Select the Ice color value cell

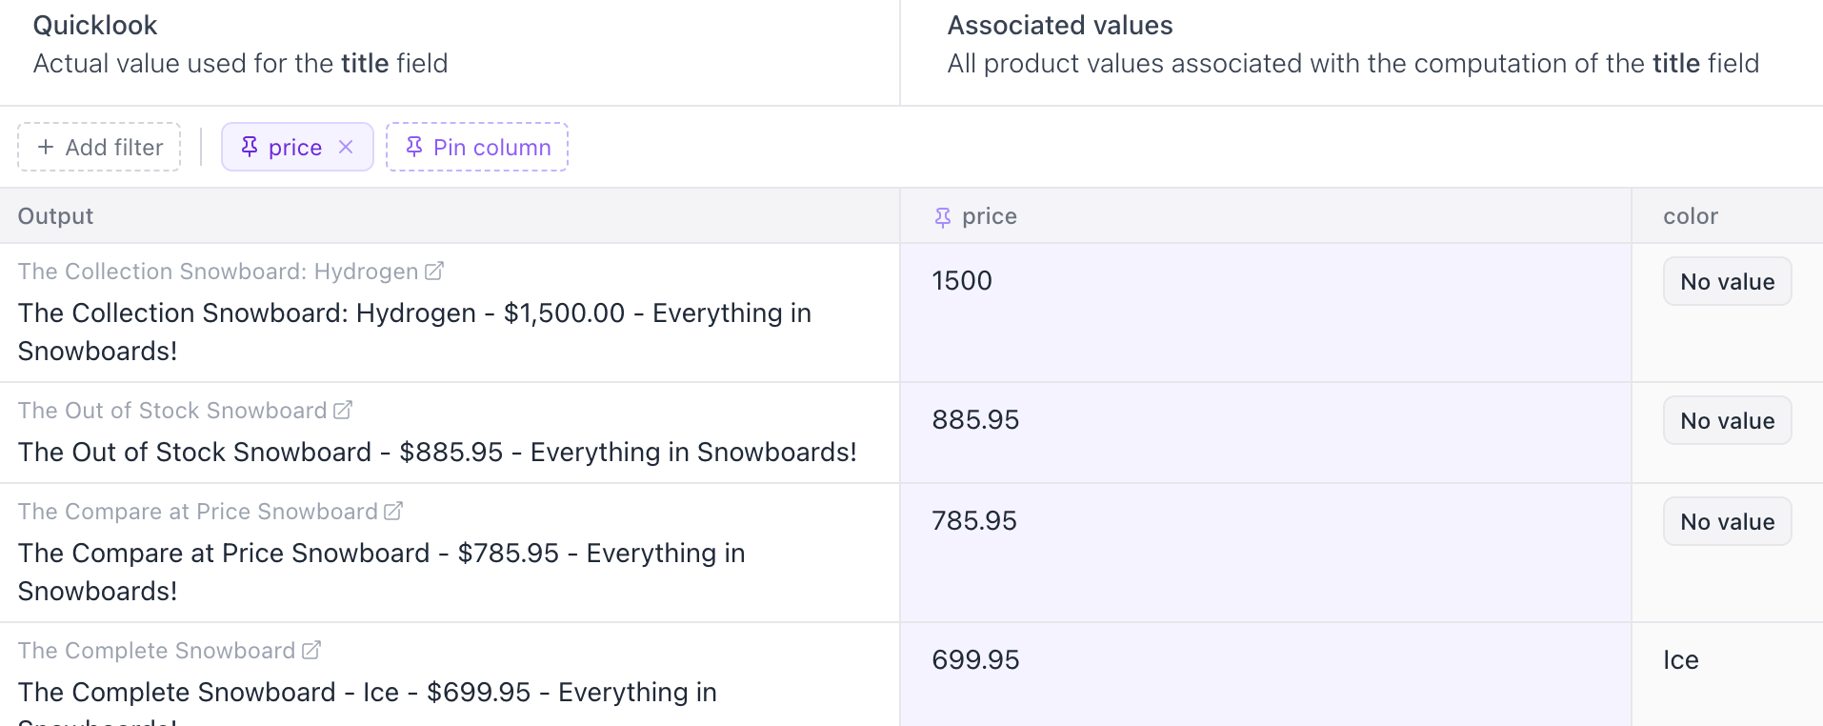coord(1679,659)
